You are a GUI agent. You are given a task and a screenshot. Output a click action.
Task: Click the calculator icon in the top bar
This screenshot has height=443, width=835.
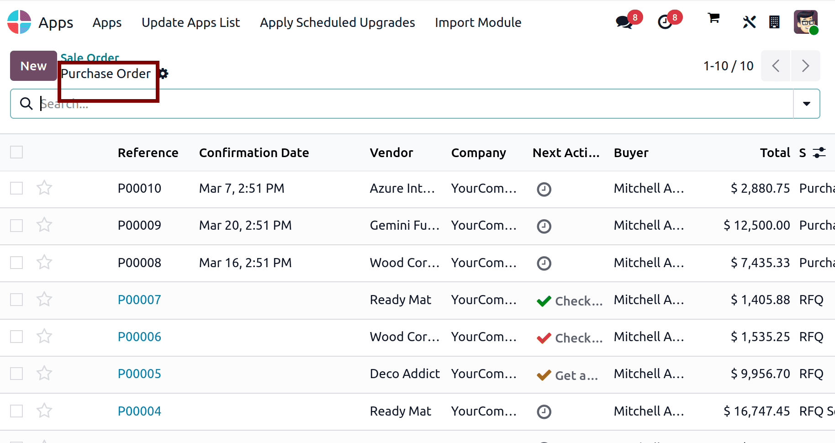[774, 22]
